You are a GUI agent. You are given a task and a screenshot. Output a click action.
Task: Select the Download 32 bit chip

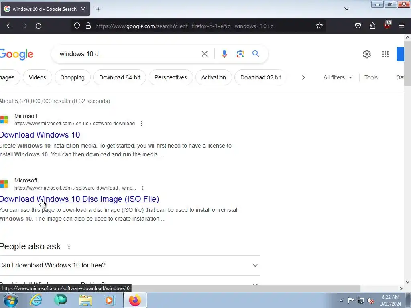260,77
